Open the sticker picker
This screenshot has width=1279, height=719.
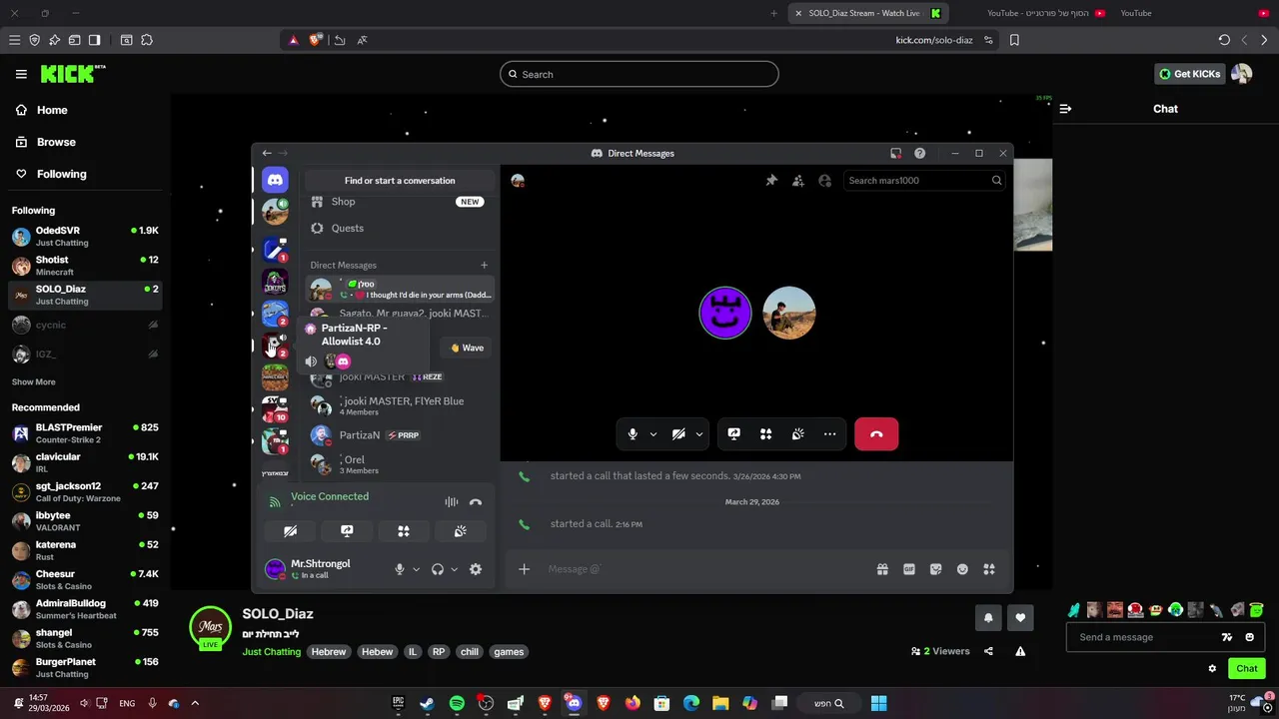(x=936, y=569)
